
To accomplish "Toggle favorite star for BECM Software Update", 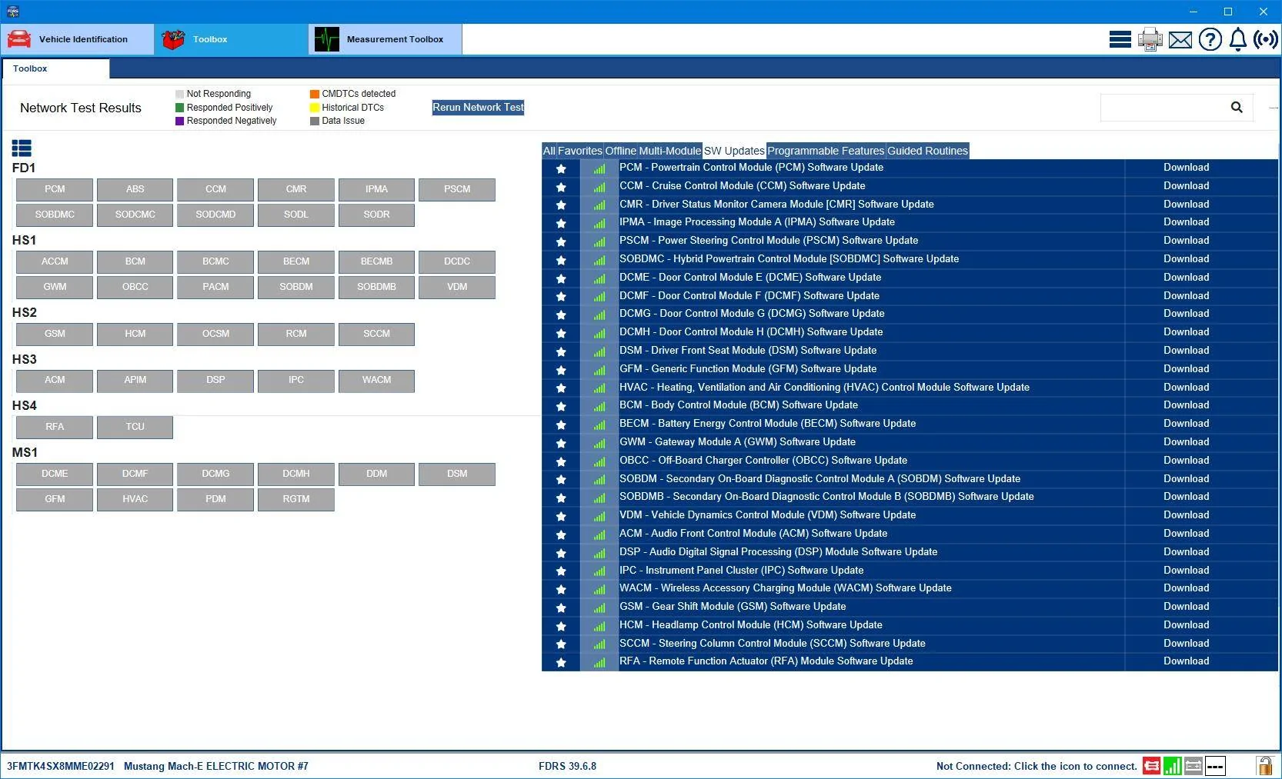I will pos(561,424).
